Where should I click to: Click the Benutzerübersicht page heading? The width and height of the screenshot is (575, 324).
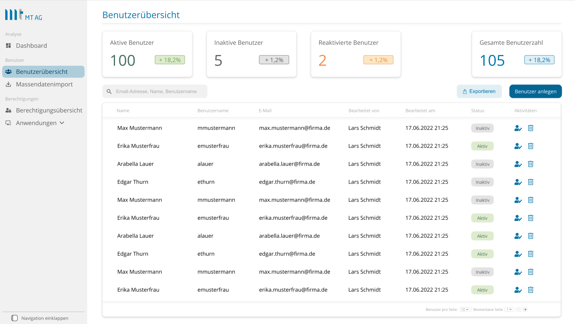[x=141, y=15]
